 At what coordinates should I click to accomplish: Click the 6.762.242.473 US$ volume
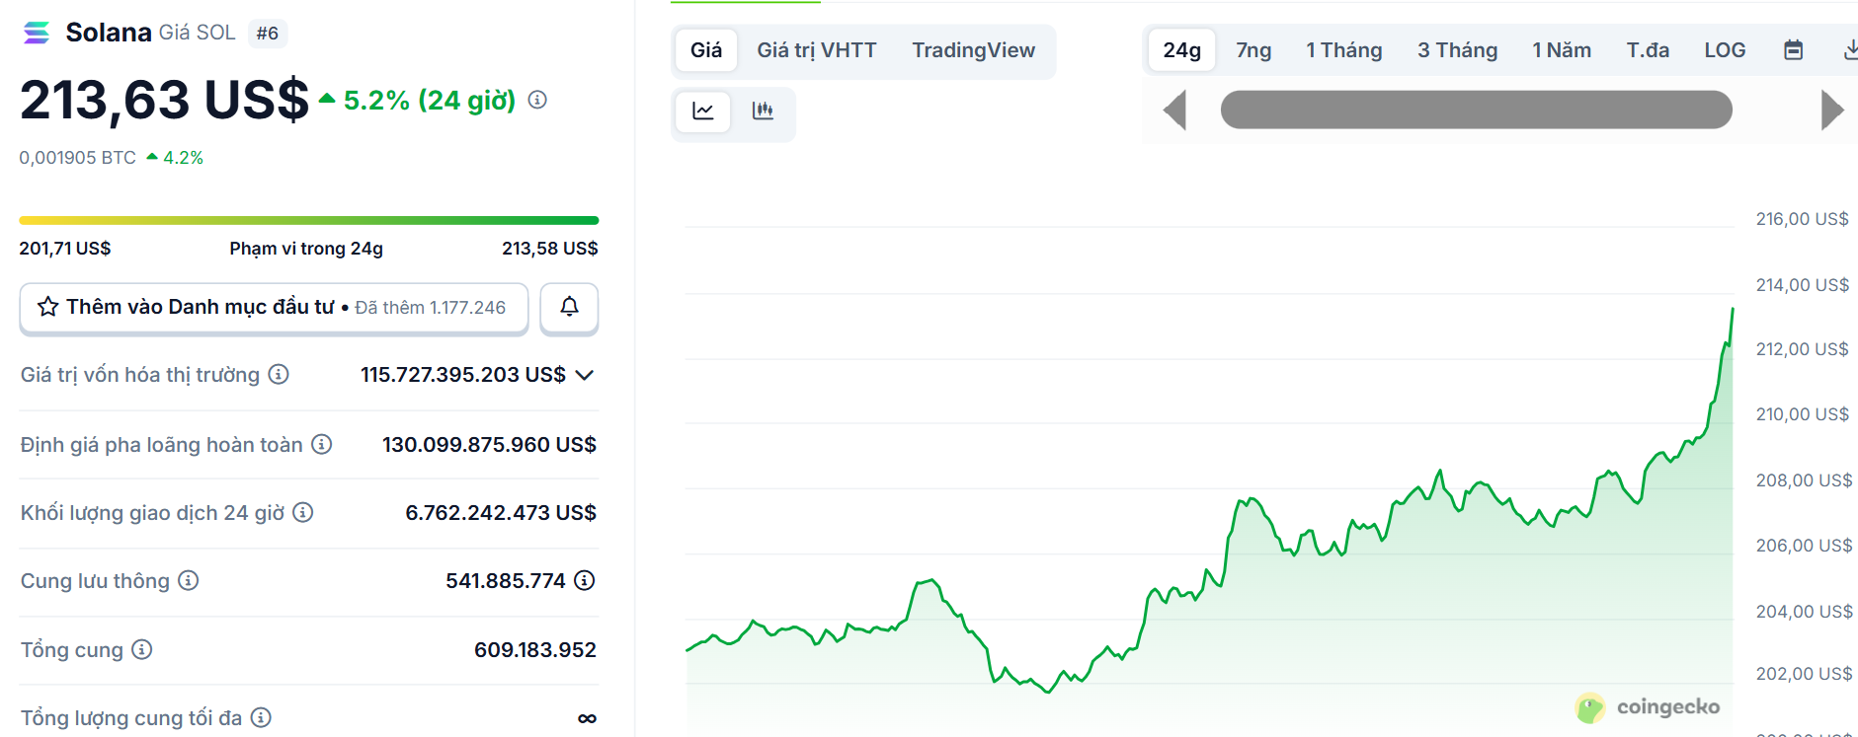pos(501,513)
